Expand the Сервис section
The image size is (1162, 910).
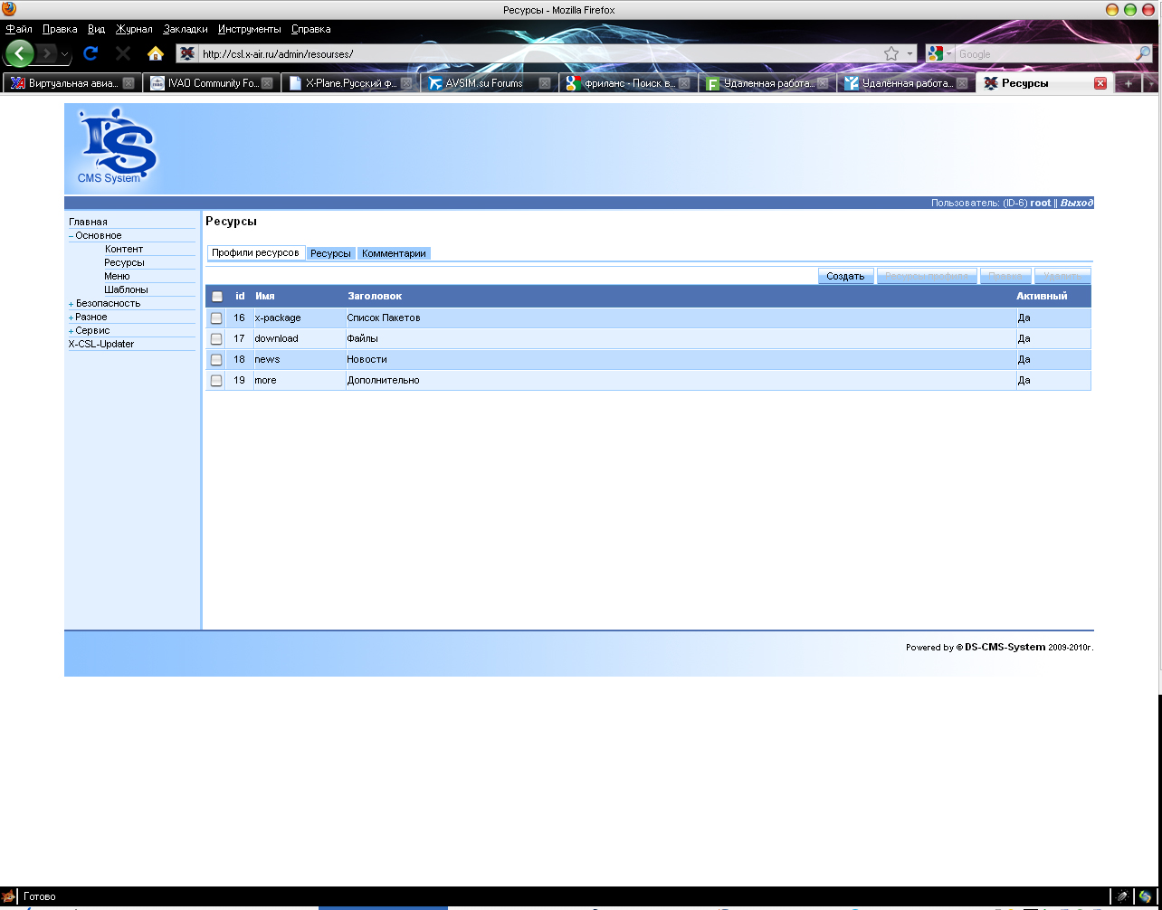(x=70, y=330)
